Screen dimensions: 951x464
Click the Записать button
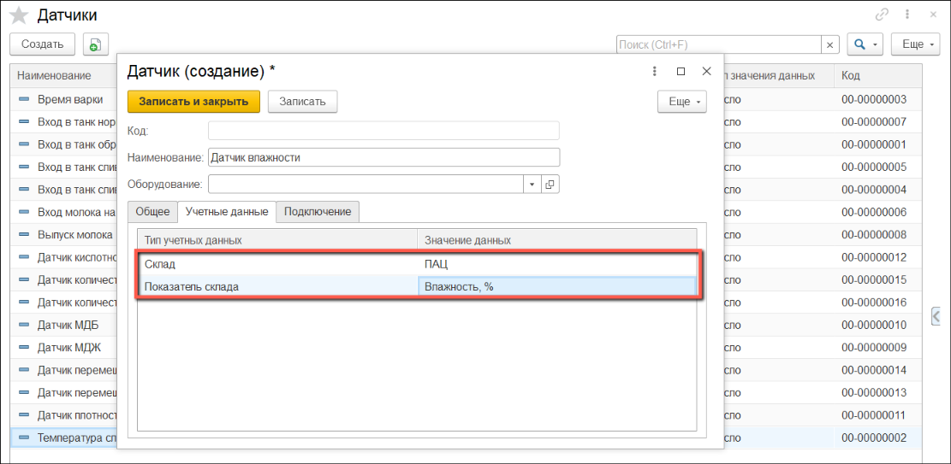[302, 102]
